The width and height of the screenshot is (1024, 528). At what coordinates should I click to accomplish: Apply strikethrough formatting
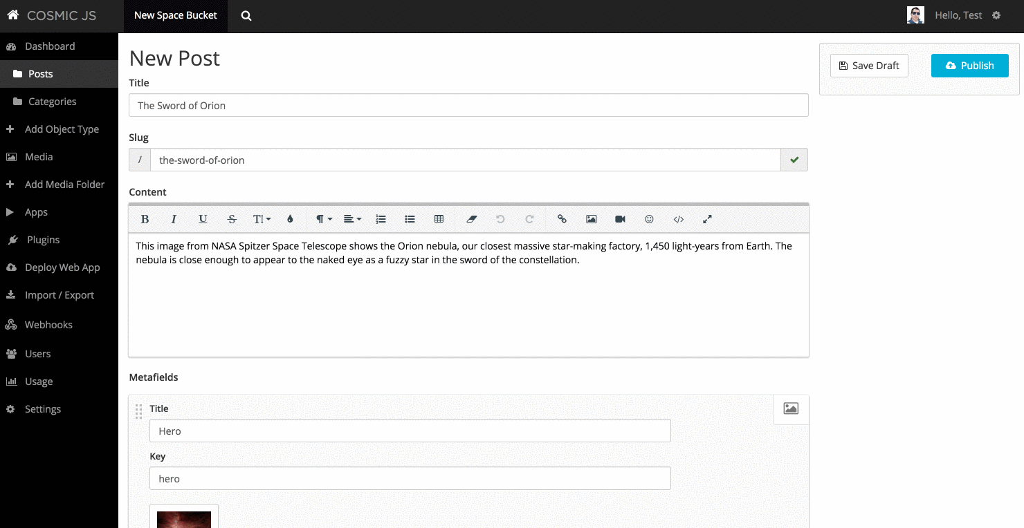pos(232,219)
